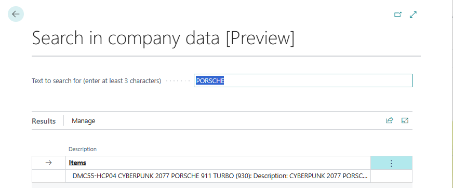Click the row selector arrow beside Items
The width and height of the screenshot is (453, 188).
[48, 163]
